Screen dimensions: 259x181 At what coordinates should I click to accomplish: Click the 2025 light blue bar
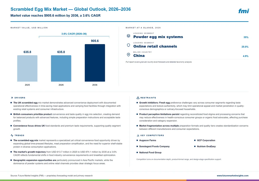click(x=27, y=68)
